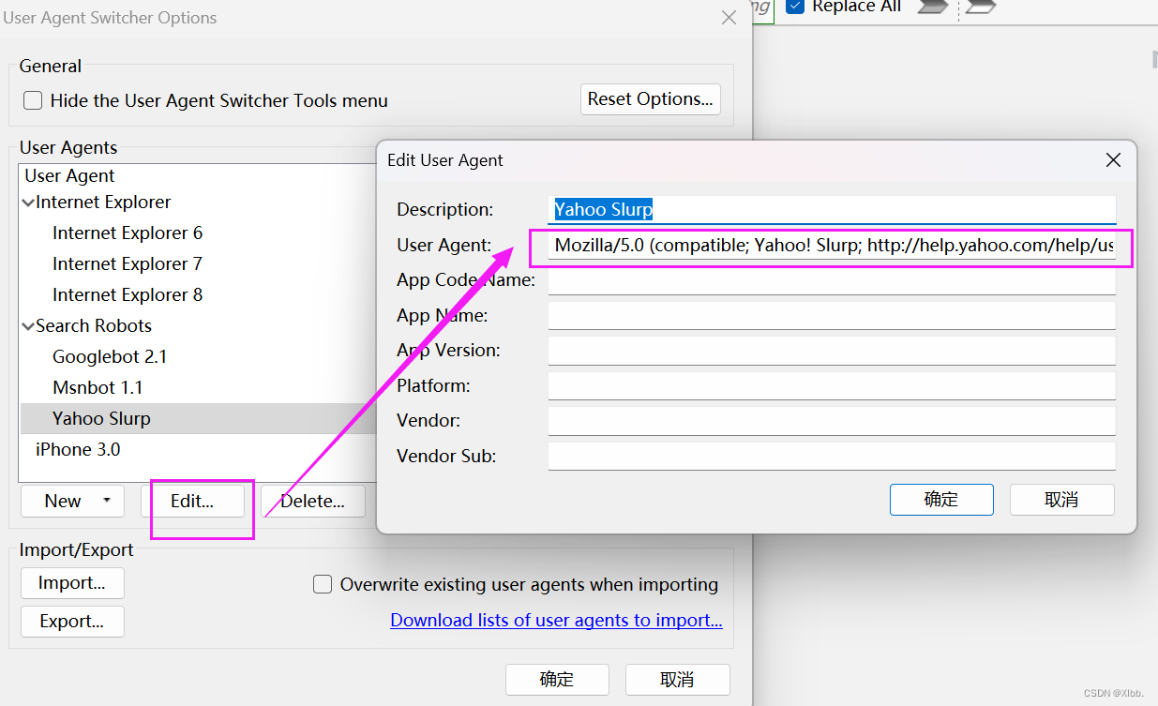Select Msnbot 1.1 entry

98,387
